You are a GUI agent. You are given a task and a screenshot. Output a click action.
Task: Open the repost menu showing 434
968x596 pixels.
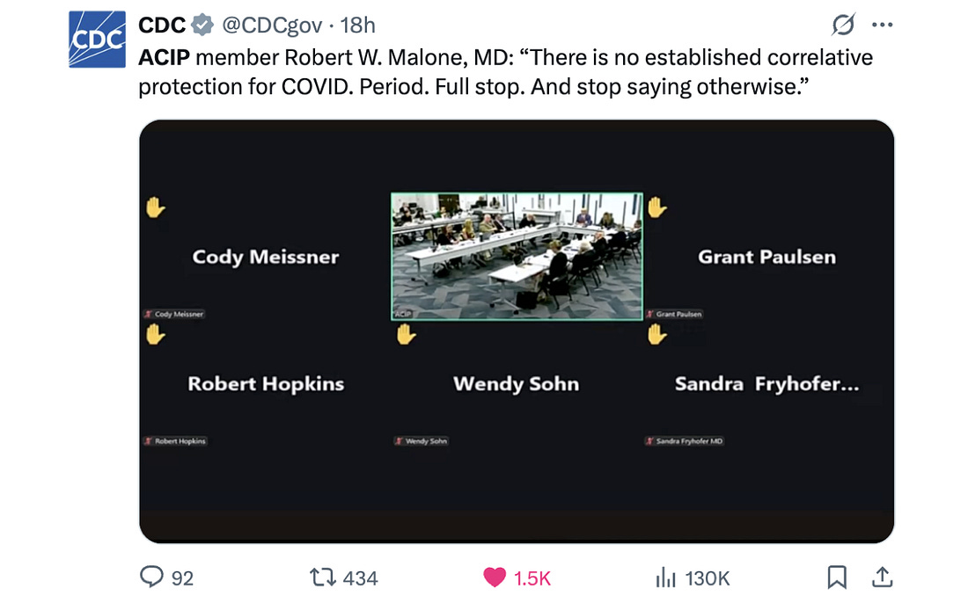point(322,577)
